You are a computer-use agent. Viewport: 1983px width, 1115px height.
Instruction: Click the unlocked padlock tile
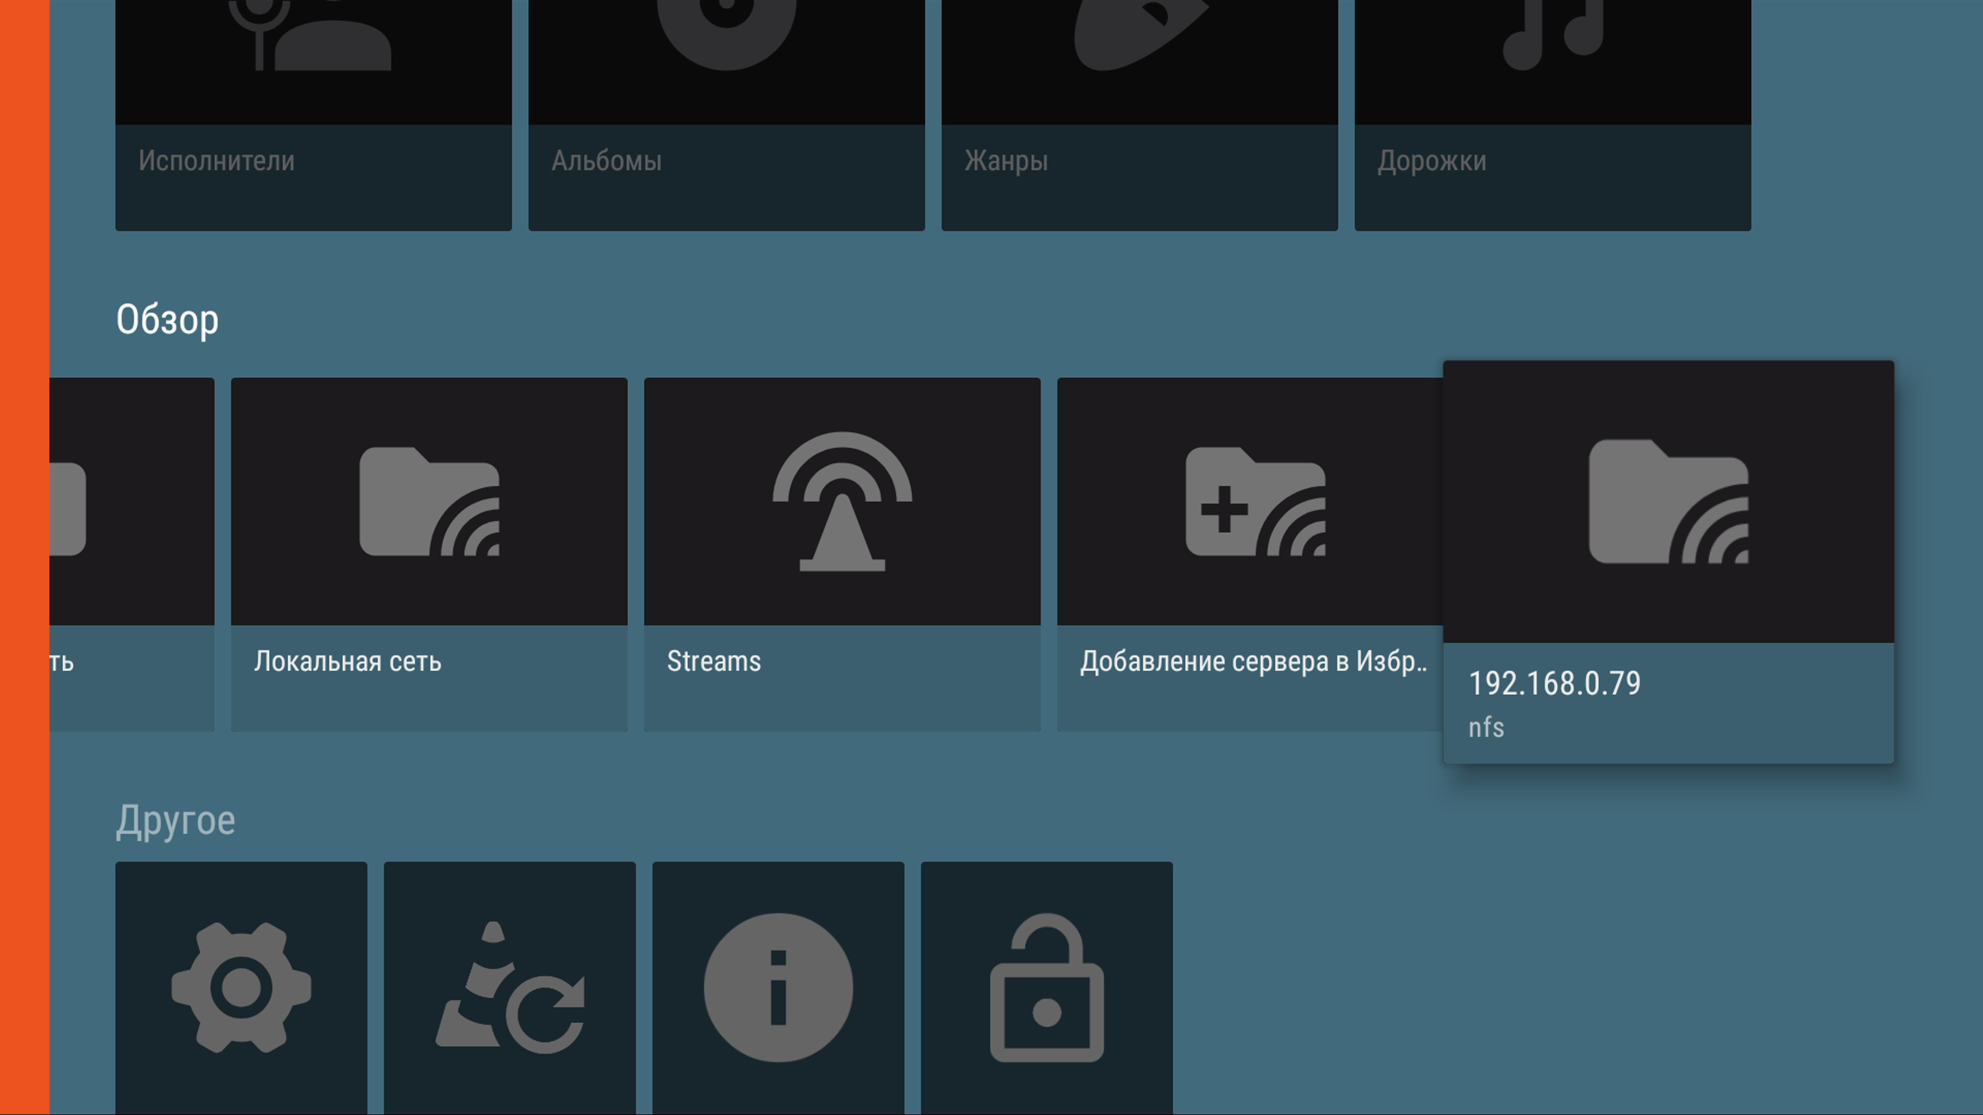click(1046, 988)
